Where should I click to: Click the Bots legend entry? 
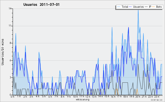tap(157, 7)
